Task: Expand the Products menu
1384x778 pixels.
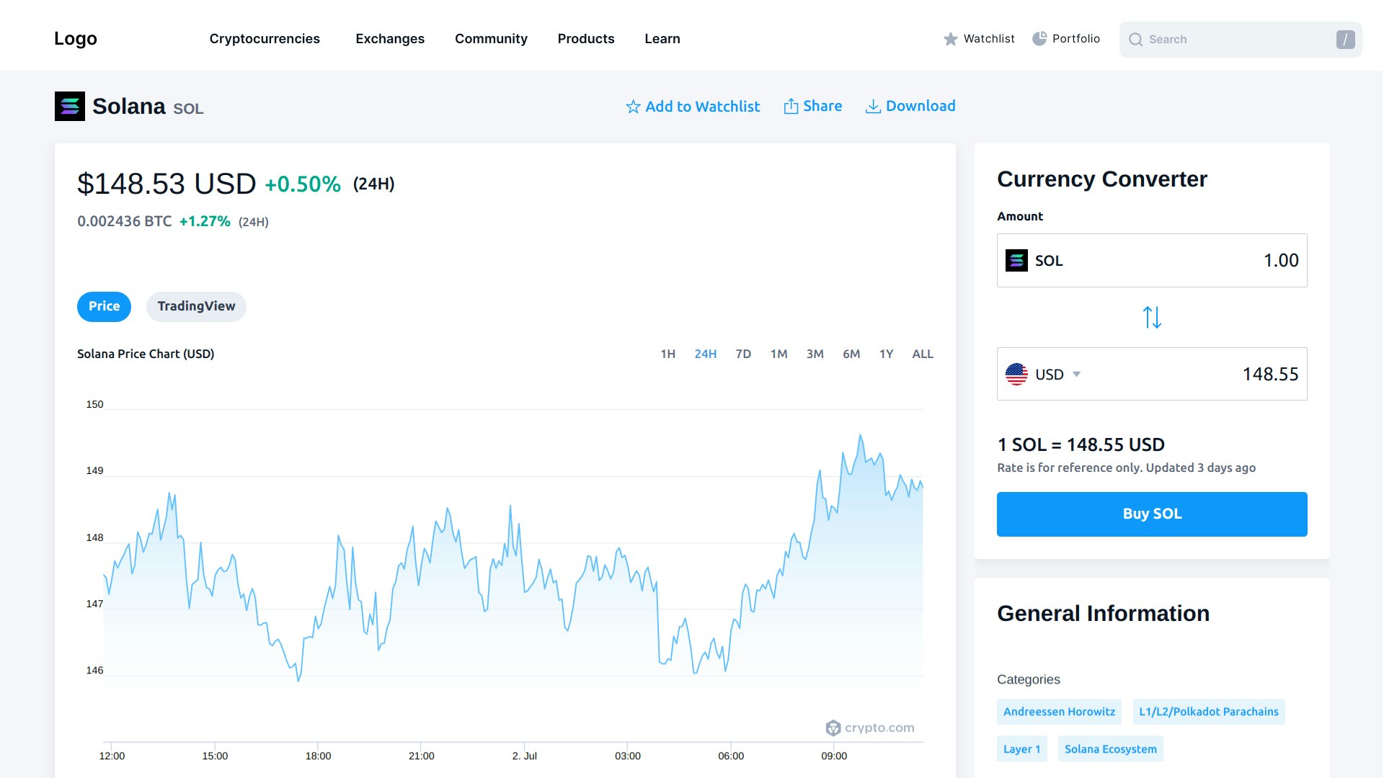Action: pyautogui.click(x=585, y=39)
